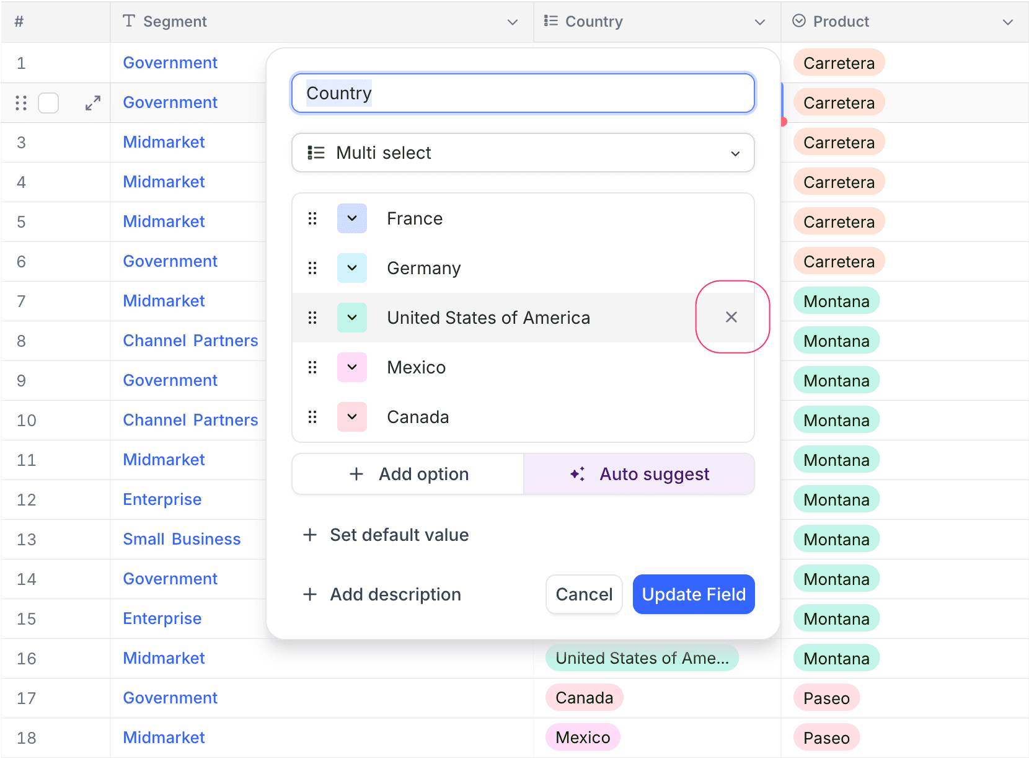Open the Multi select field type dropdown
The width and height of the screenshot is (1029, 758).
pos(523,153)
